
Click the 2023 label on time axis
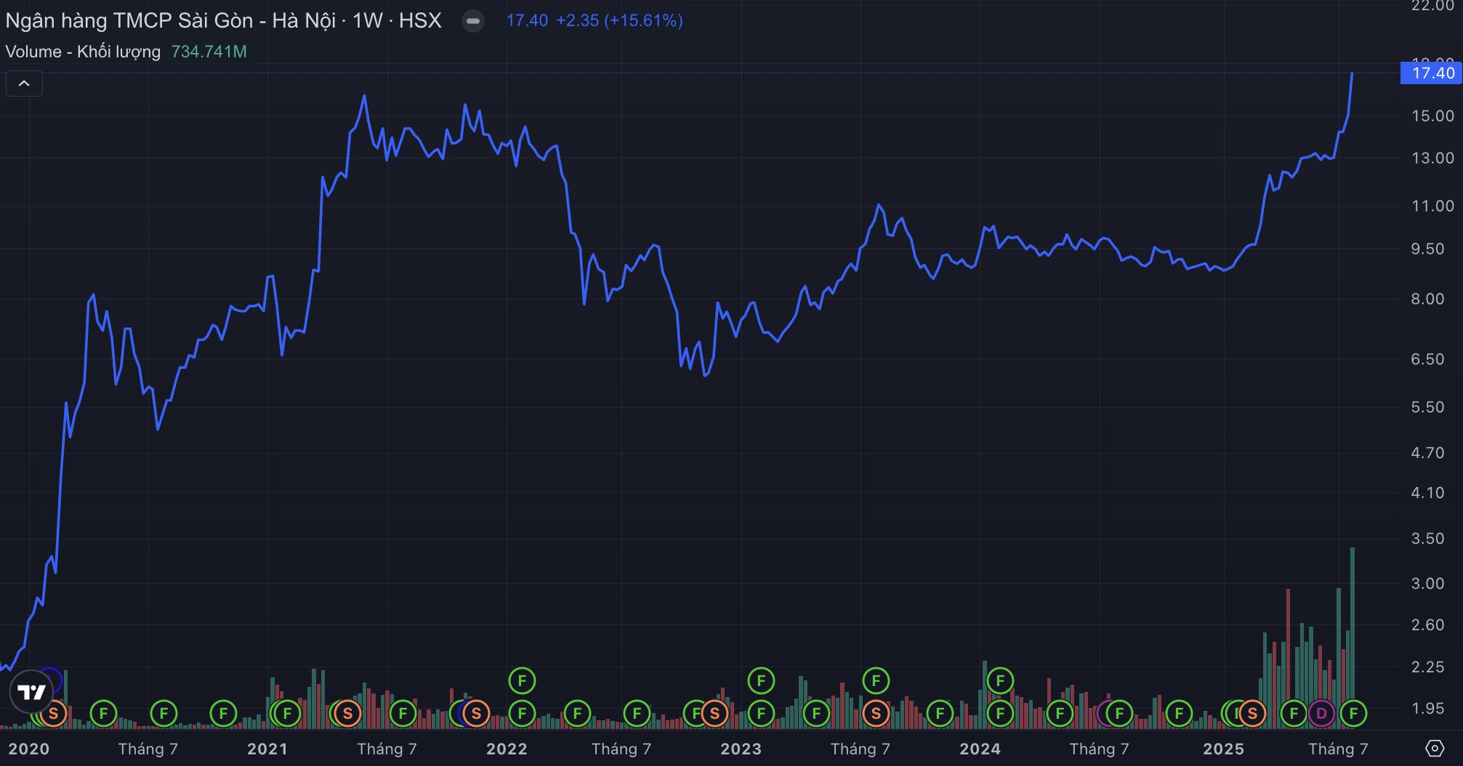[741, 749]
